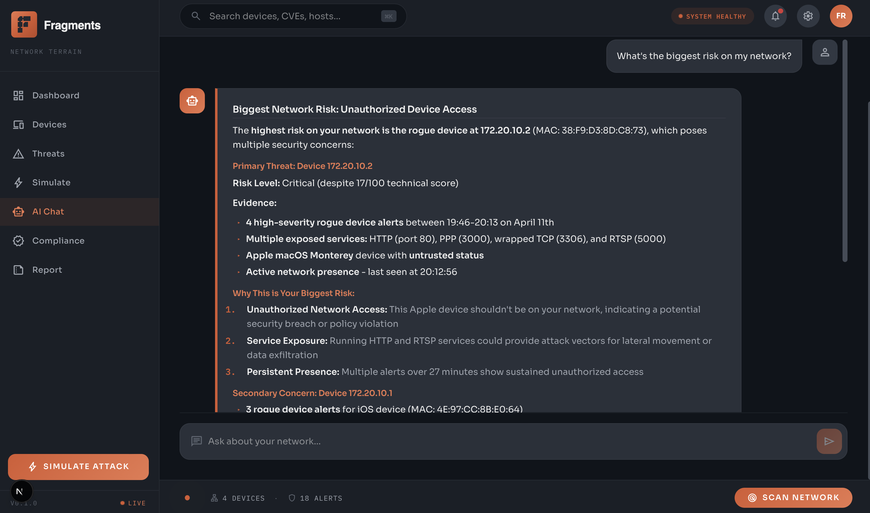Click the FR user avatar
870x513 pixels.
coord(841,16)
